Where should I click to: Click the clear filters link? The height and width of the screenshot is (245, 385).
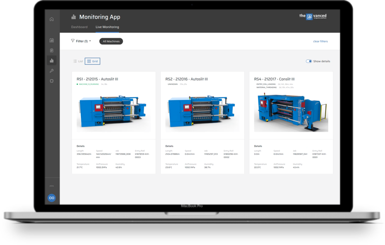320,41
